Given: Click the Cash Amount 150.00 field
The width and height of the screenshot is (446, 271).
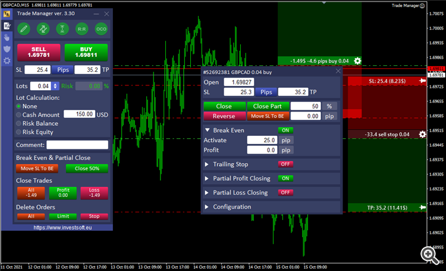Looking at the screenshot, I should 79,114.
